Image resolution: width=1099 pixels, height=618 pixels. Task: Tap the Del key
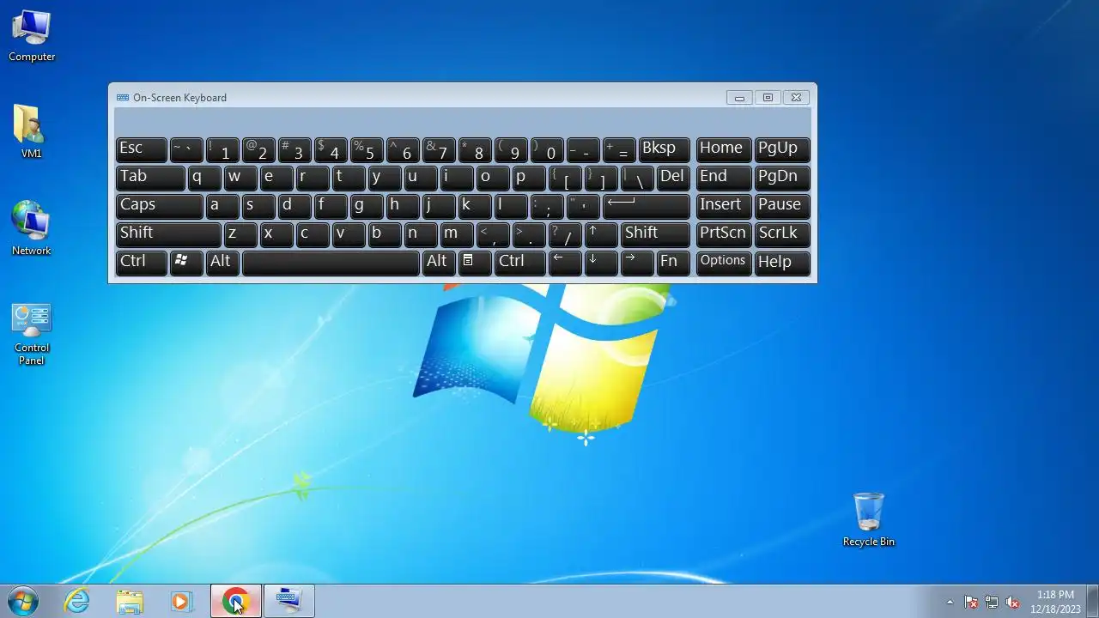point(673,178)
